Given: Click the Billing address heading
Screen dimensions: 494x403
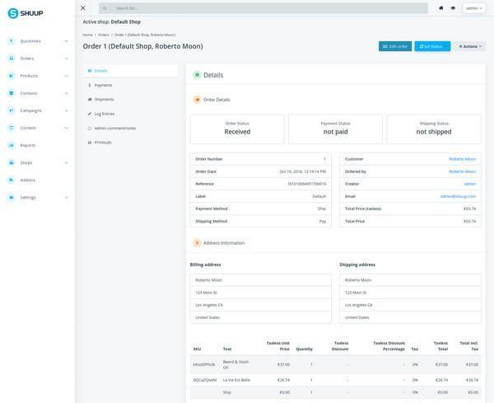Looking at the screenshot, I should pyautogui.click(x=205, y=265).
